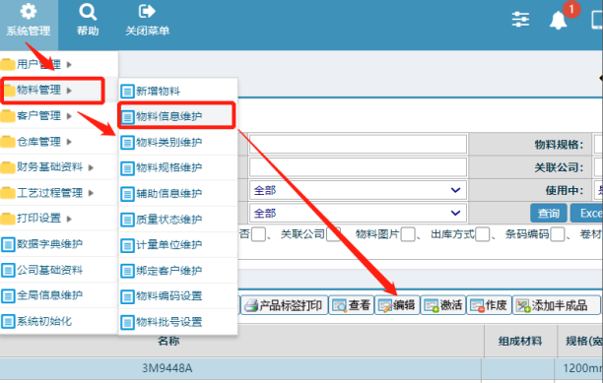This screenshot has width=603, height=383.
Task: Select 绑定客户维护 menu item
Action: point(178,271)
